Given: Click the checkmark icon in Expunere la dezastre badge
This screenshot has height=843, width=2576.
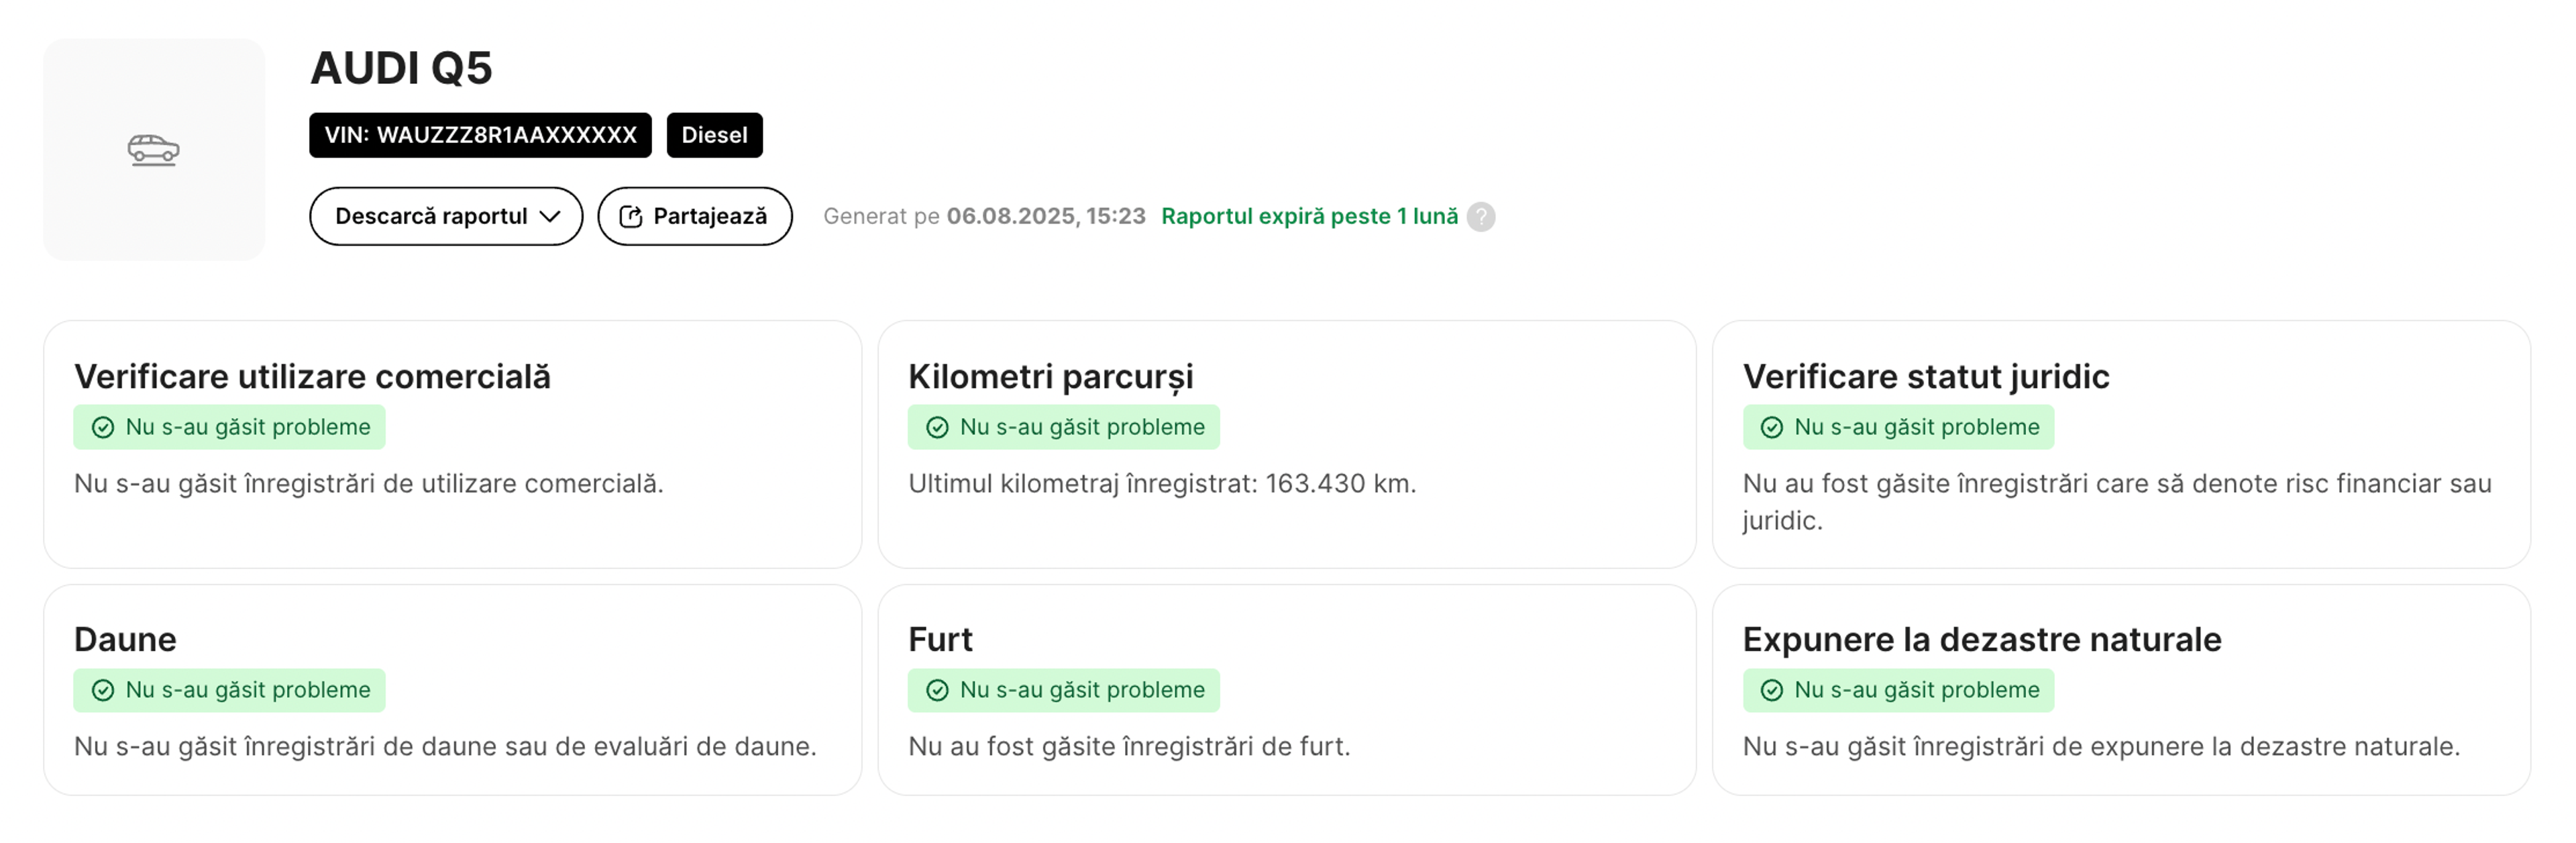Looking at the screenshot, I should pos(1771,689).
